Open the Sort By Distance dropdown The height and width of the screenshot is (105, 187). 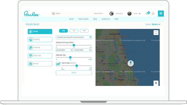click(156, 24)
